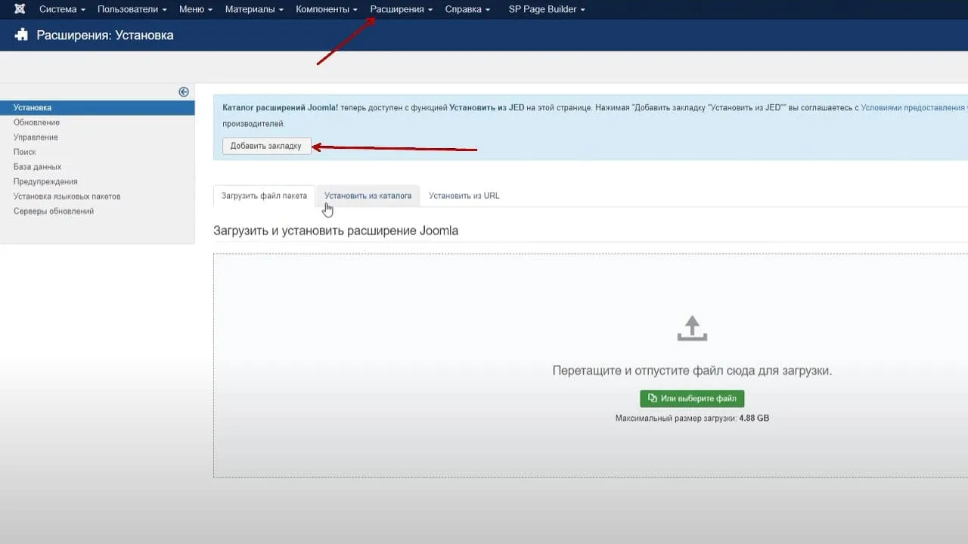Click the Добавить закладку button

click(266, 146)
